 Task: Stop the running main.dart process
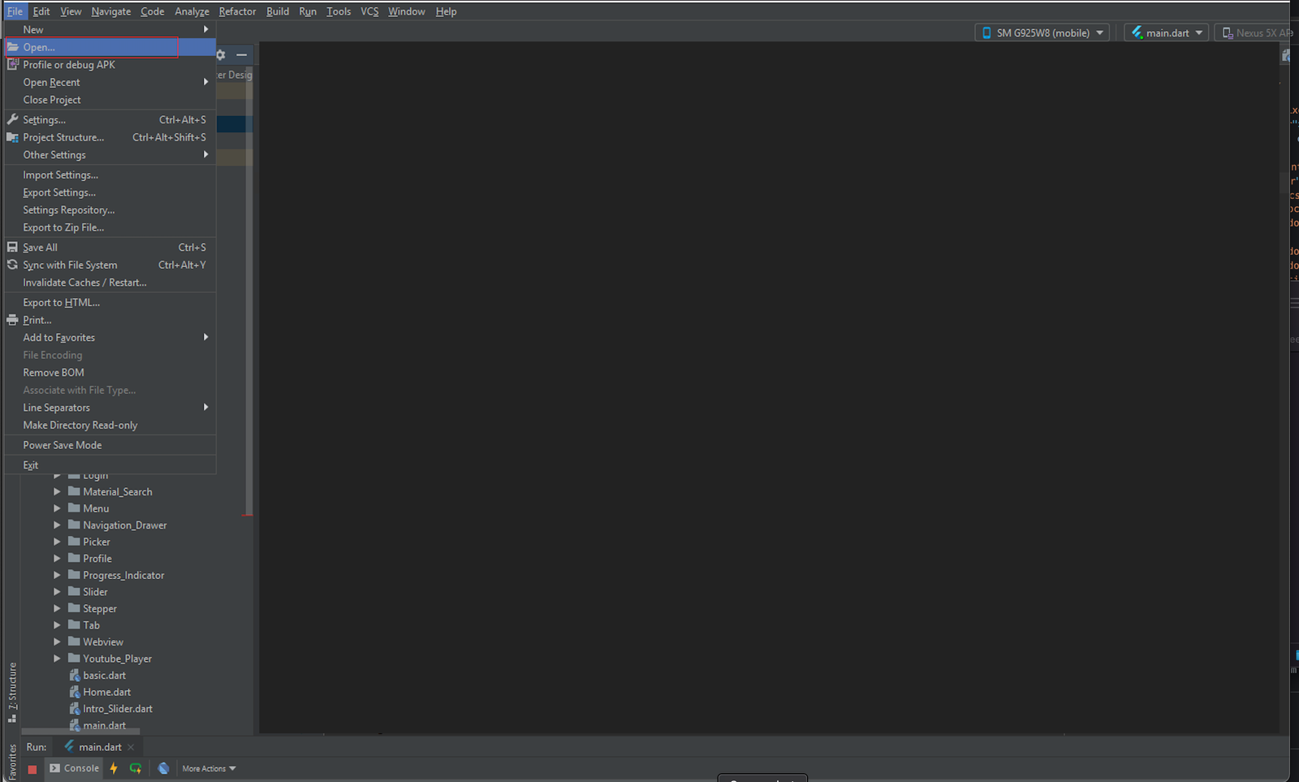pos(32,768)
